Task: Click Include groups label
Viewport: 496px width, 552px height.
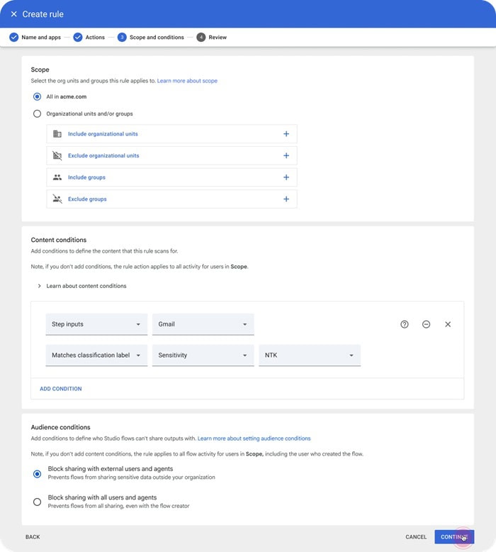Action: pos(87,177)
